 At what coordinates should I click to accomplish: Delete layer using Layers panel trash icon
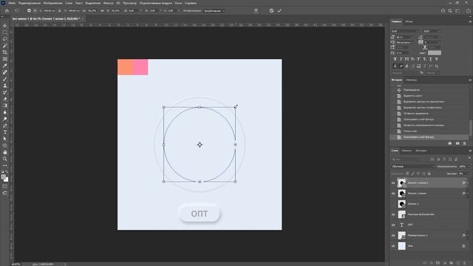464,263
